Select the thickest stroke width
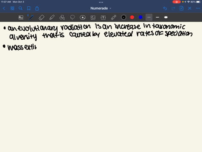The height and width of the screenshot is (152, 202). tap(166, 17)
